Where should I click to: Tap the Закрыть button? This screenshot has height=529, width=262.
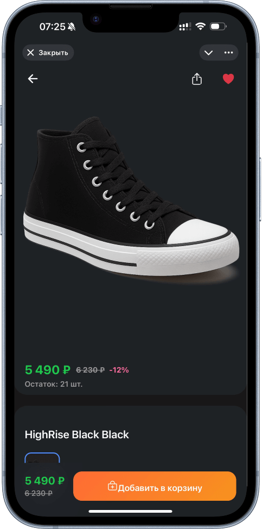coord(48,53)
